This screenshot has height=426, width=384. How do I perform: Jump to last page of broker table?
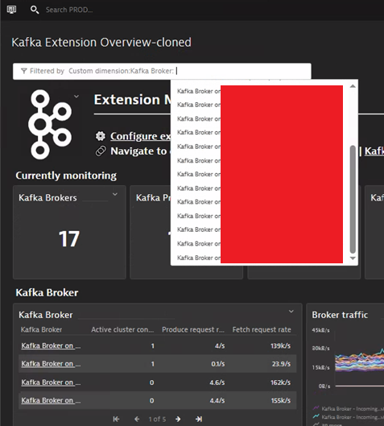pos(199,419)
